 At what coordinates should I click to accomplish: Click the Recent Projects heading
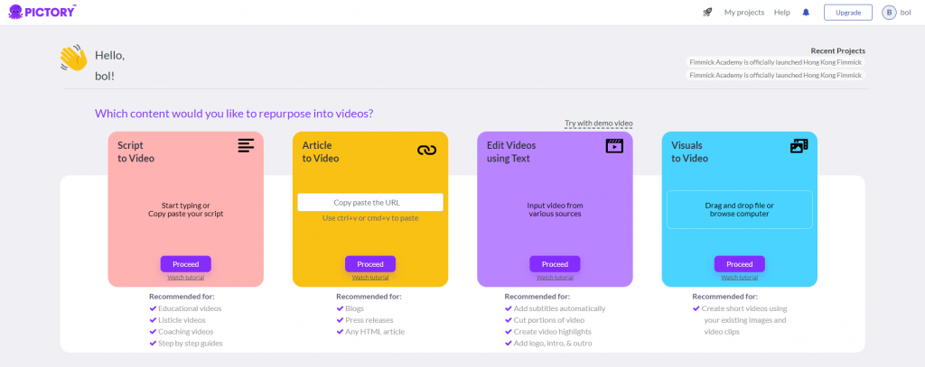(x=837, y=50)
